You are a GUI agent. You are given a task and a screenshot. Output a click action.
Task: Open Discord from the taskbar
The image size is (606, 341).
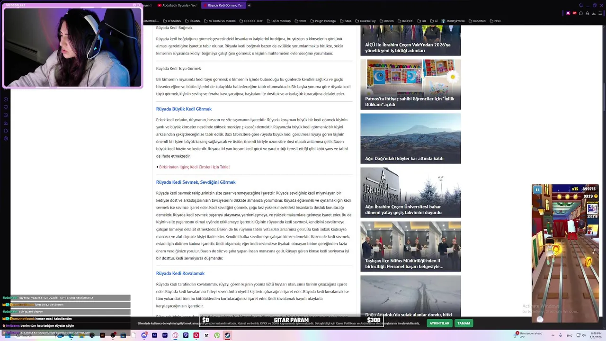pos(144,335)
